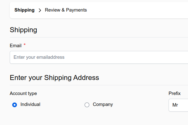The width and height of the screenshot is (188, 125).
Task: Click the 'Enter your emailaddress' placeholder text
Action: [39, 57]
